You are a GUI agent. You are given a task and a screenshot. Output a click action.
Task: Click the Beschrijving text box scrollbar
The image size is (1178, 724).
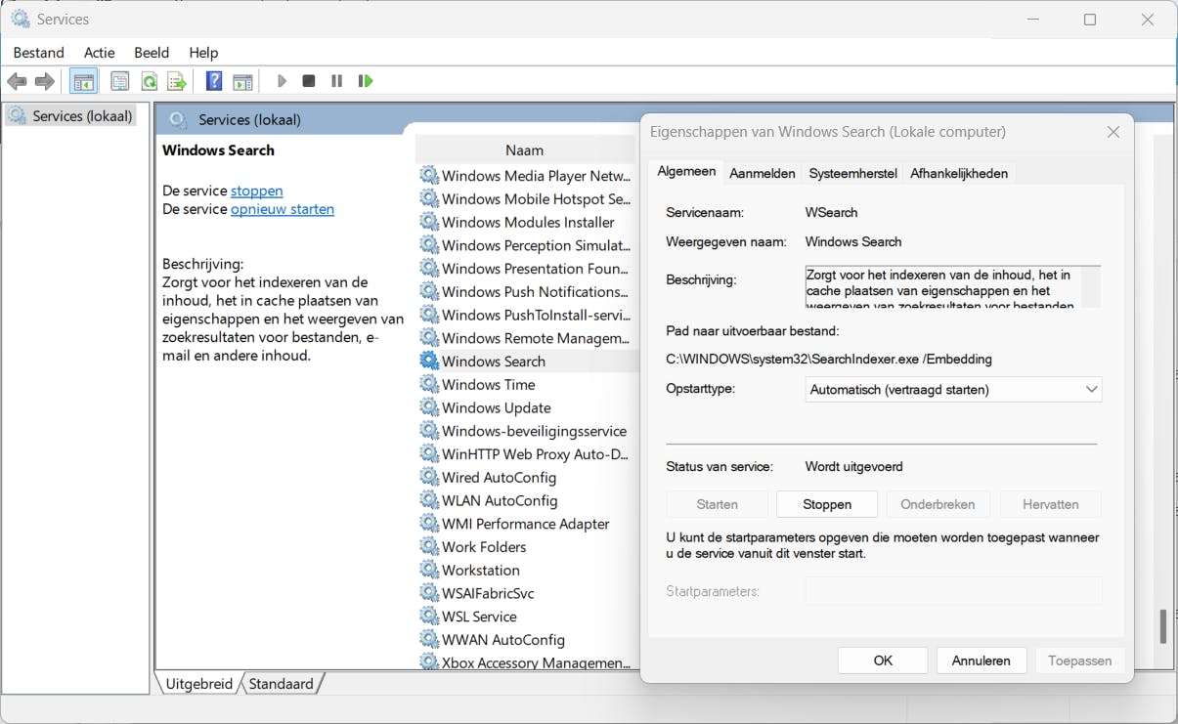[1090, 287]
